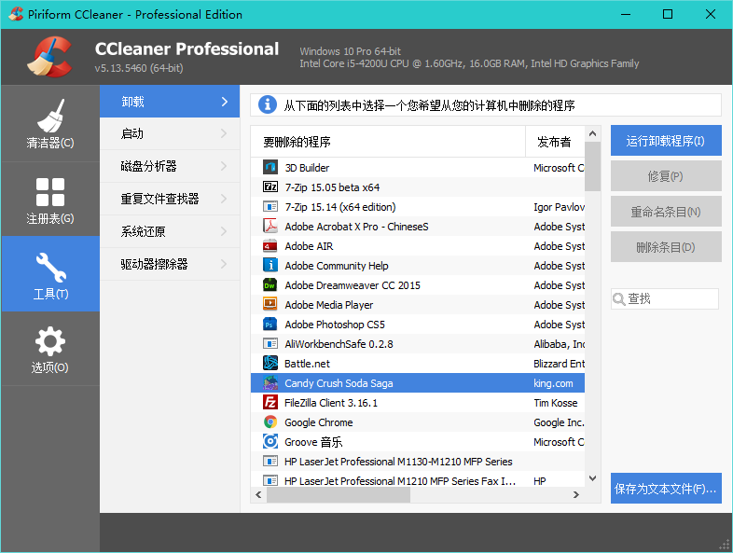Select Battle.net row text
Viewport: 733px width, 553px height.
[x=307, y=363]
